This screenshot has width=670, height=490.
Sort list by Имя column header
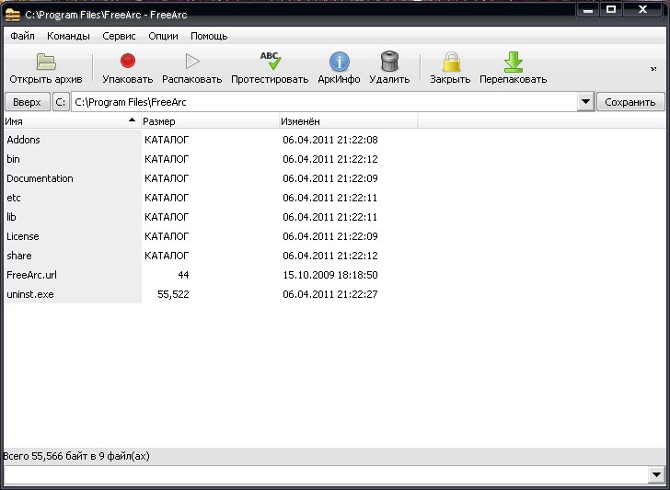click(x=64, y=121)
